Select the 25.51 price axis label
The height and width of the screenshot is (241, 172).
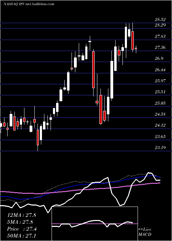160,92
